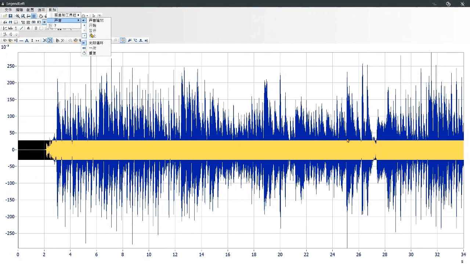
Task: Click the diagonal line drawing tool icon
Action: point(22,28)
